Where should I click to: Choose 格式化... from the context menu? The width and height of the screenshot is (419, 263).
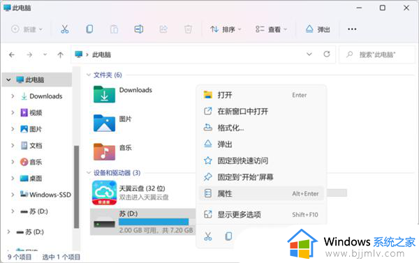pyautogui.click(x=262, y=128)
